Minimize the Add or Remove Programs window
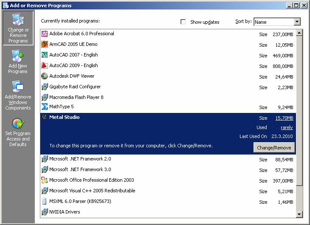The height and width of the screenshot is (225, 310). pos(290,6)
